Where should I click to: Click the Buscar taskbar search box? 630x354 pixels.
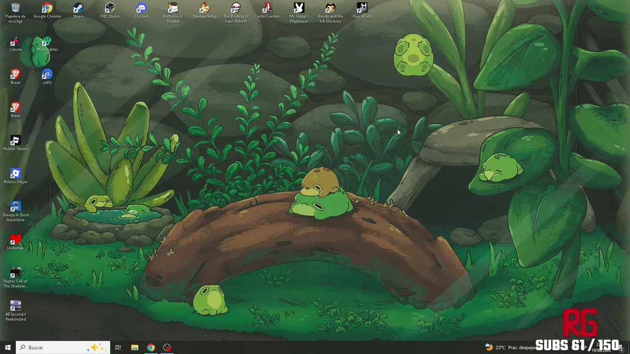coord(62,347)
